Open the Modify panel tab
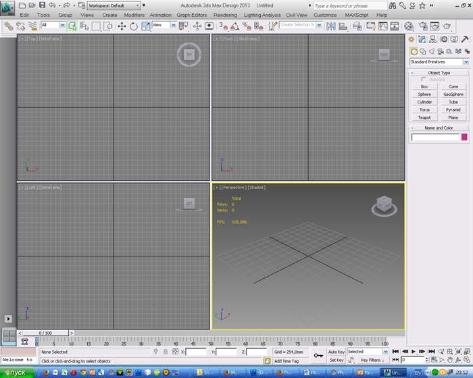Viewport: 473px width, 378px height. pos(422,39)
